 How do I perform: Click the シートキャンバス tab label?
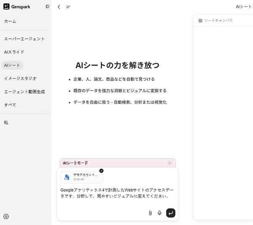218,20
